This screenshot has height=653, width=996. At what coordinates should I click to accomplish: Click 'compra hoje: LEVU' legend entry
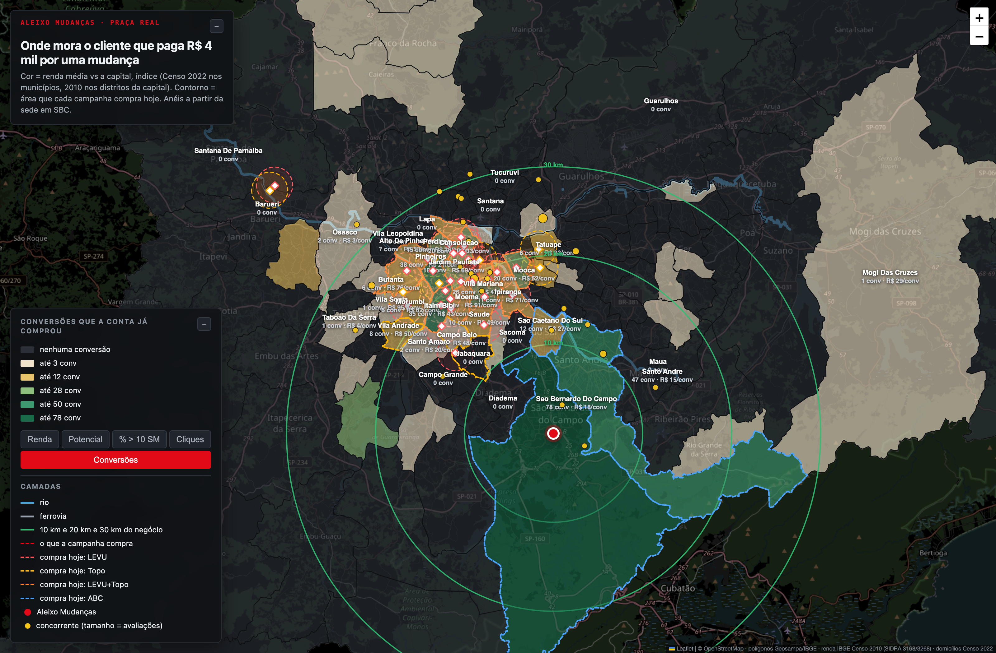click(64, 557)
